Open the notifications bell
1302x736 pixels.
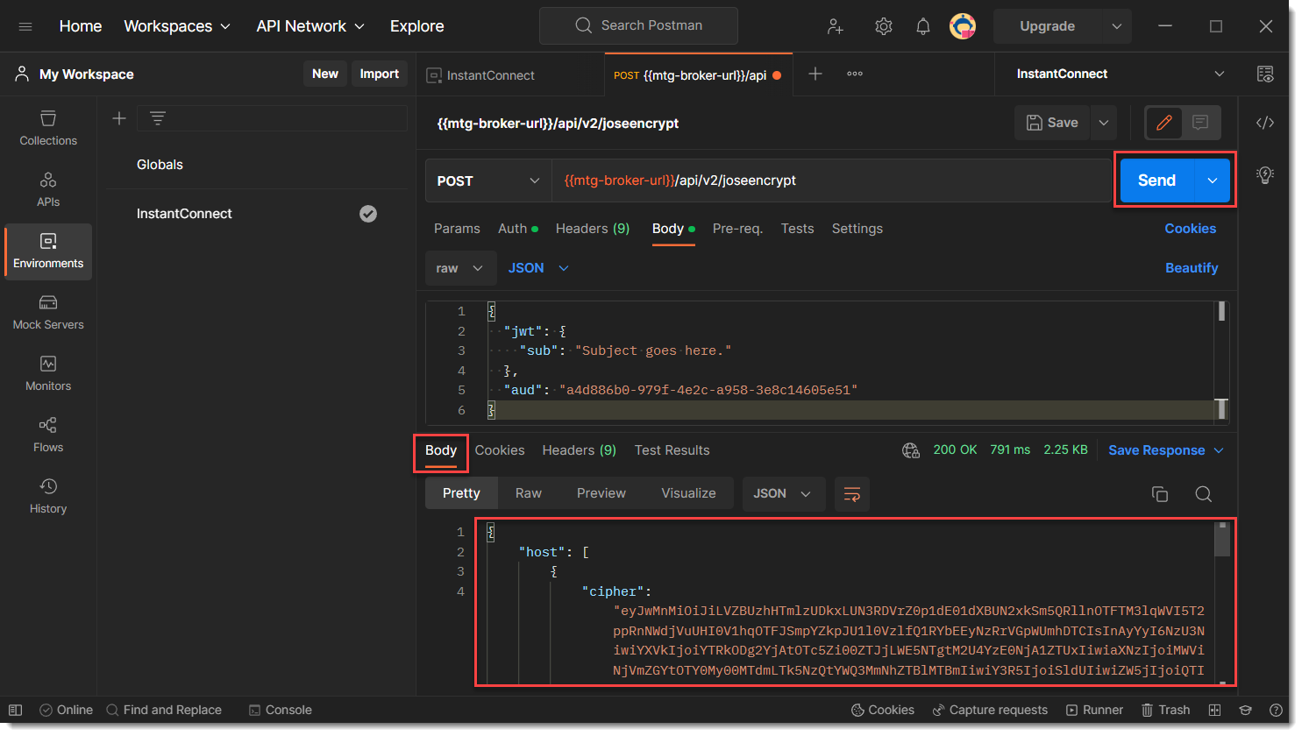(x=923, y=26)
